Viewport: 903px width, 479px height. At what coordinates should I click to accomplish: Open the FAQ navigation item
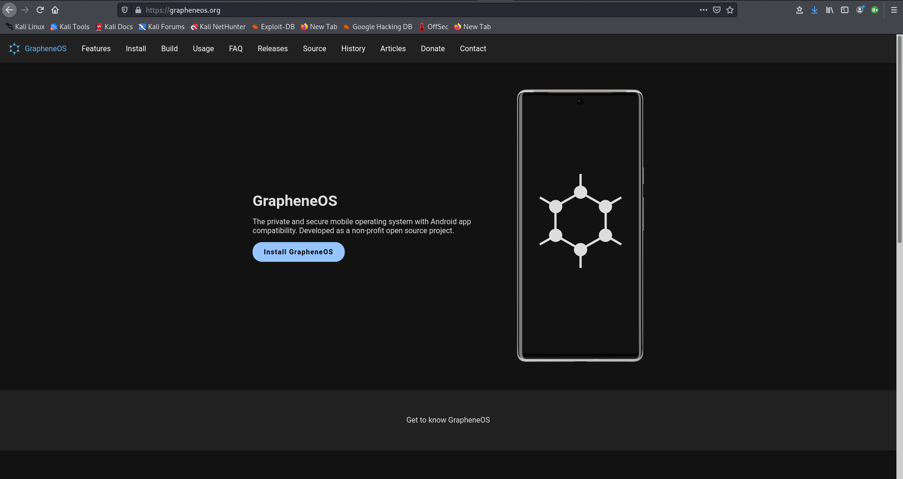click(x=236, y=48)
